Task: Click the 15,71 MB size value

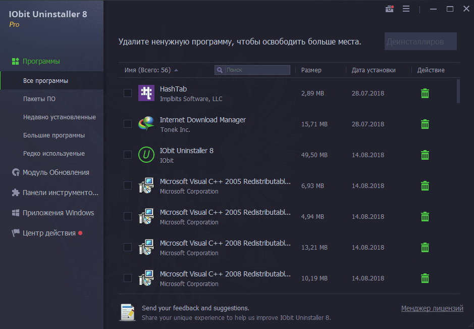Action: (314, 124)
